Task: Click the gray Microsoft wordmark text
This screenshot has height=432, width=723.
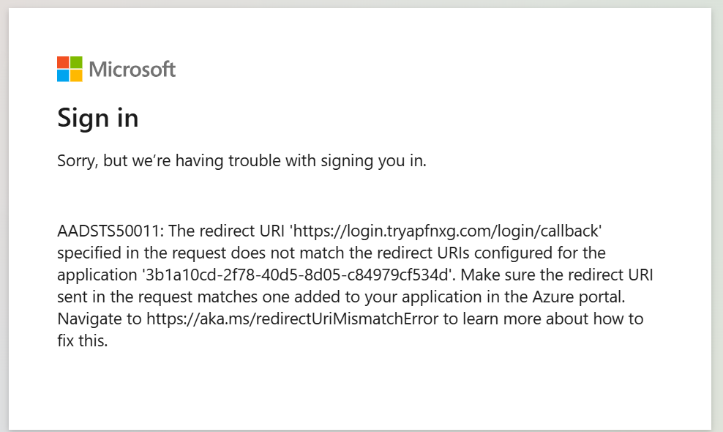Action: [x=132, y=70]
